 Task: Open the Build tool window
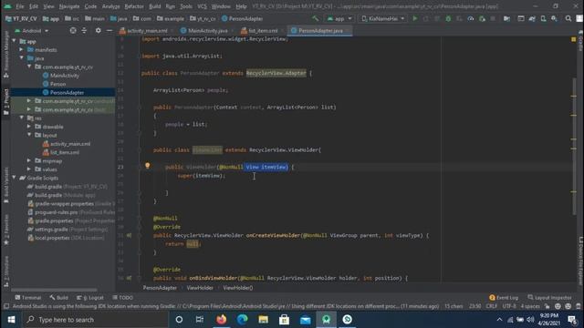[x=58, y=298]
